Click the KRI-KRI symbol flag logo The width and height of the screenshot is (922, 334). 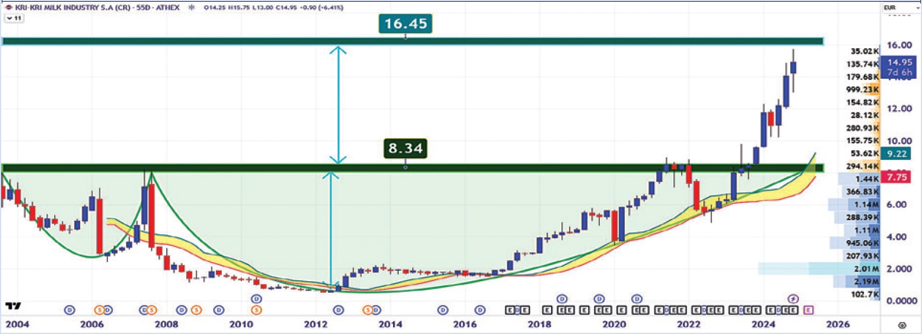[9, 8]
